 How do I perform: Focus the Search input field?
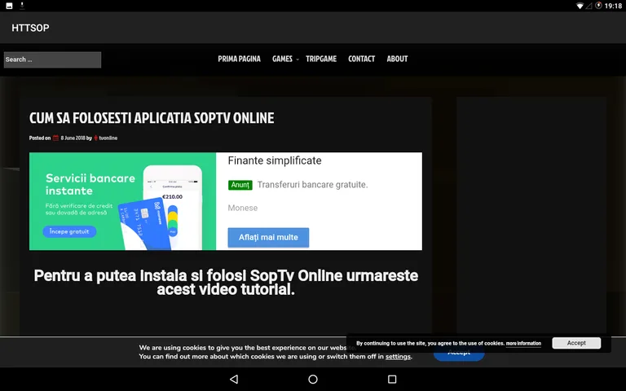tap(52, 59)
